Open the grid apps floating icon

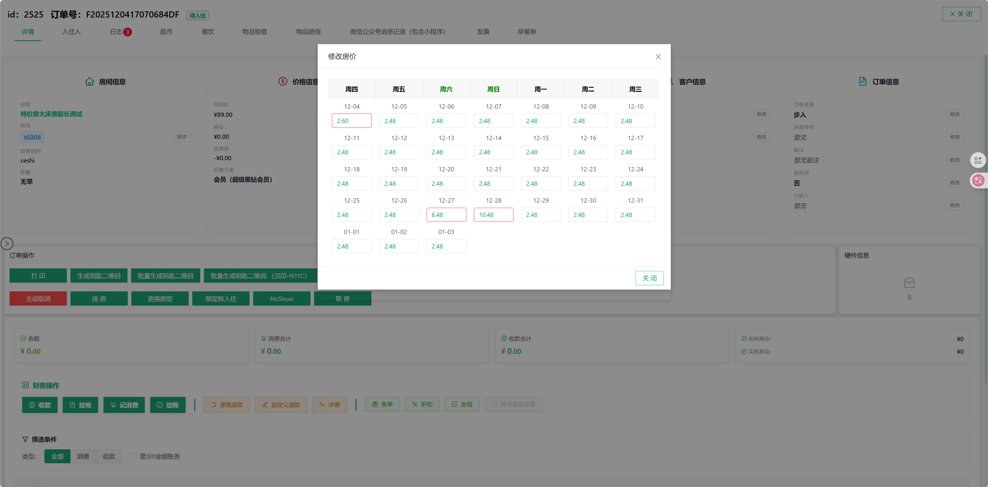[x=978, y=160]
